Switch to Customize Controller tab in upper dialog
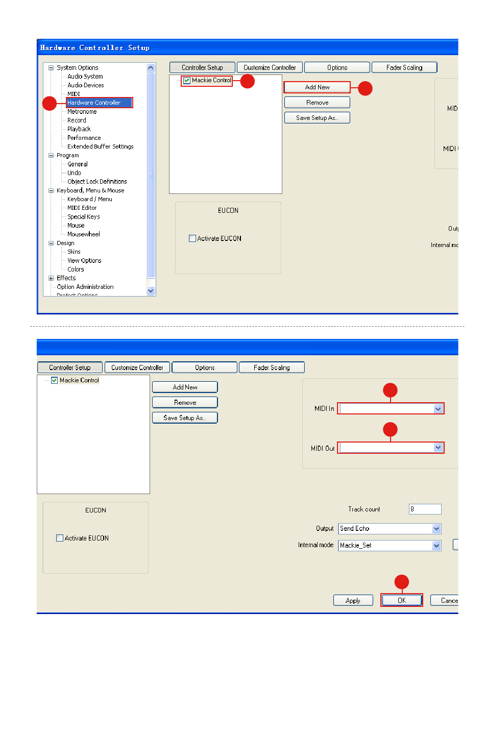This screenshot has width=485, height=735. (270, 67)
